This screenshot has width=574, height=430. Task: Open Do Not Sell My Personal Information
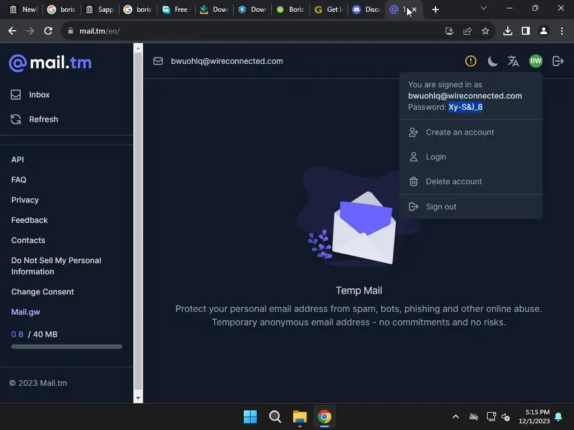tap(56, 266)
